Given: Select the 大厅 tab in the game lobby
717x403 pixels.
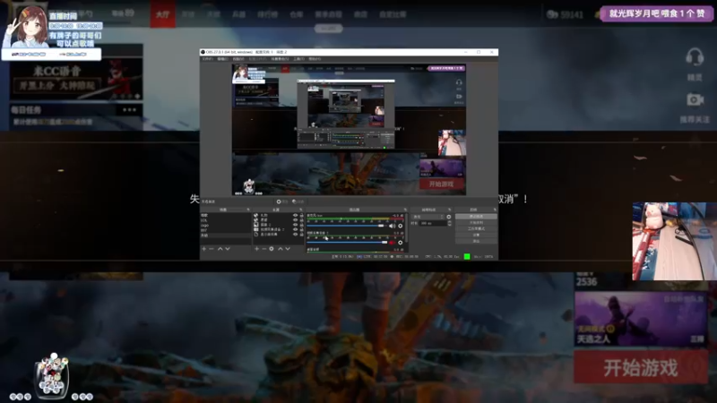Looking at the screenshot, I should [163, 14].
